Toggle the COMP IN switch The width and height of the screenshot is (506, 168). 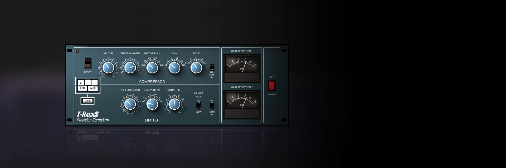pos(212,68)
